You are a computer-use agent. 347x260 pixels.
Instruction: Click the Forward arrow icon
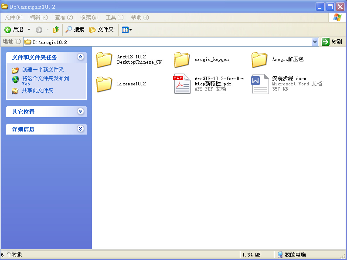tap(39, 30)
